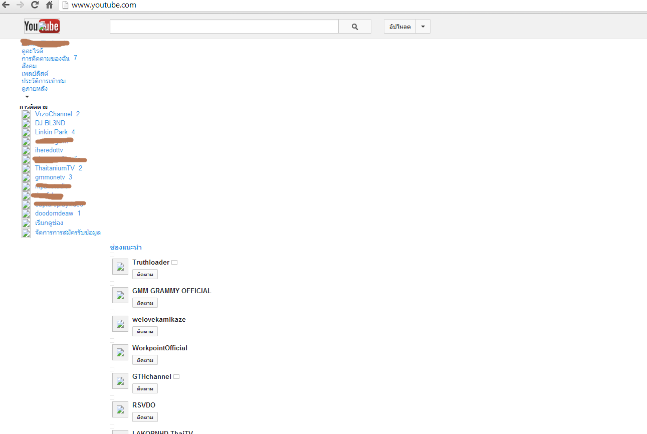This screenshot has height=434, width=647.
Task: Open the dropdown arrow beside อัปโหลด
Action: 423,27
